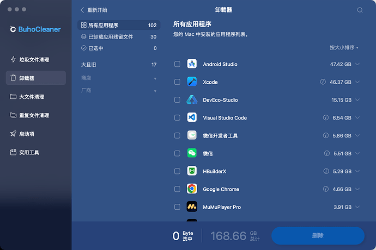Click the lightning icon for 垃圾文件清理
Image resolution: width=376 pixels, height=250 pixels.
(14, 59)
